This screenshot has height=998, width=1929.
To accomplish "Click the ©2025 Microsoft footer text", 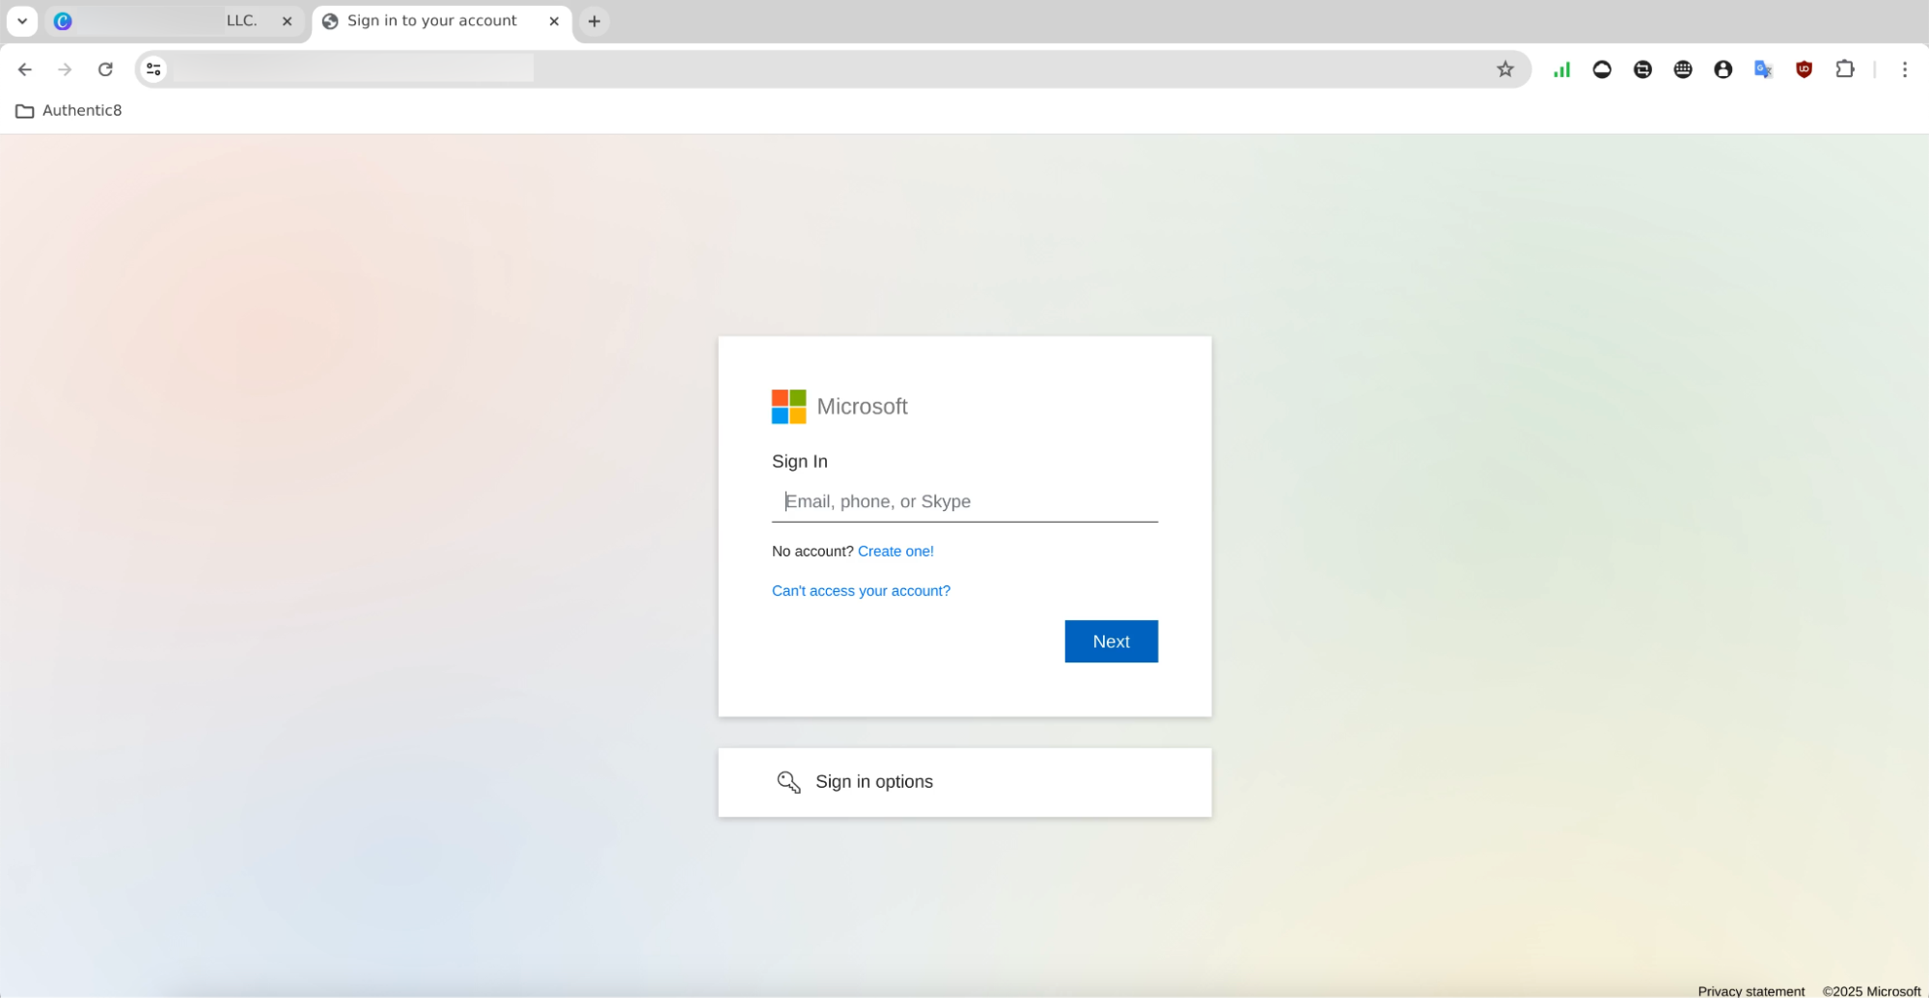I will point(1871,990).
